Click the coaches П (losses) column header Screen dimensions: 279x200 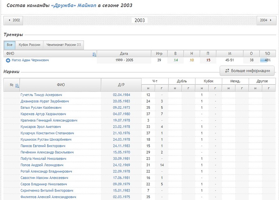(208, 54)
